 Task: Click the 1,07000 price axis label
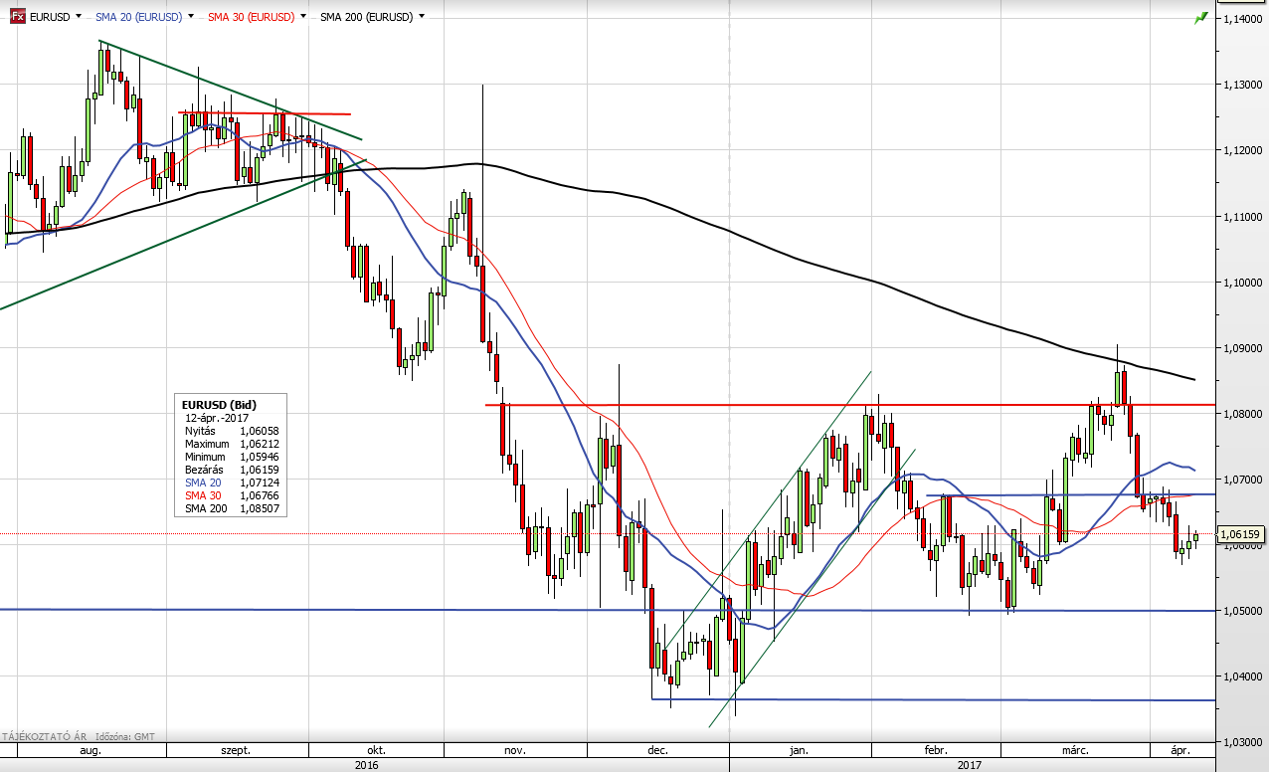(x=1241, y=480)
